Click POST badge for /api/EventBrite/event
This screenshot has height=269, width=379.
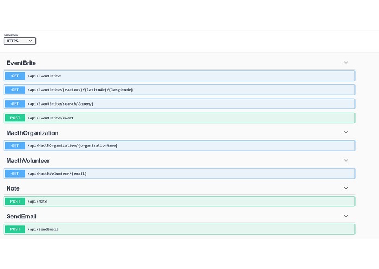[x=15, y=118]
